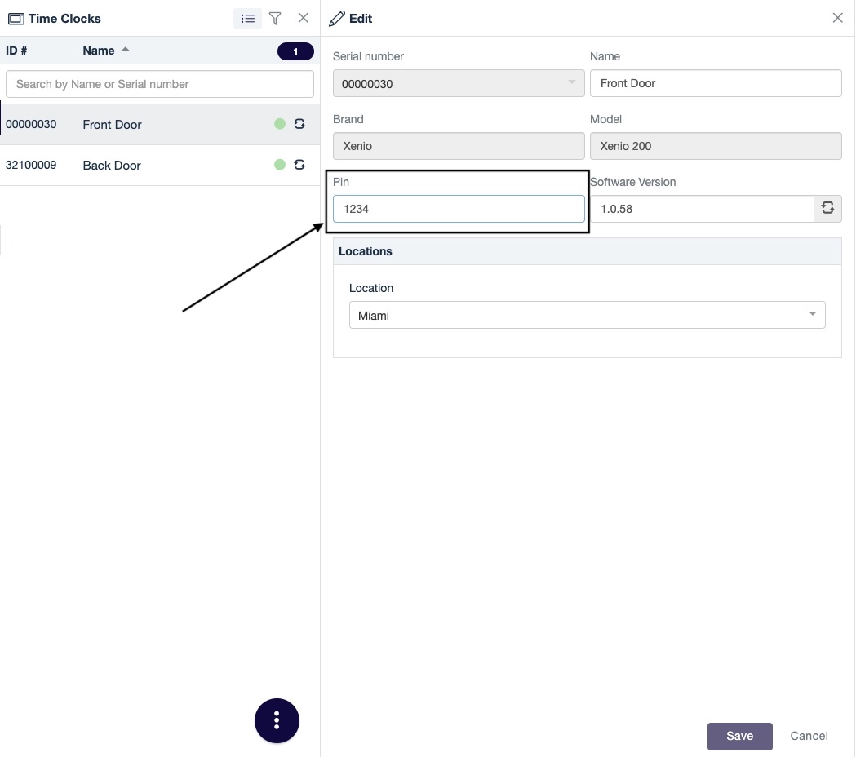
Task: Open the filter funnel icon
Action: pyautogui.click(x=275, y=19)
